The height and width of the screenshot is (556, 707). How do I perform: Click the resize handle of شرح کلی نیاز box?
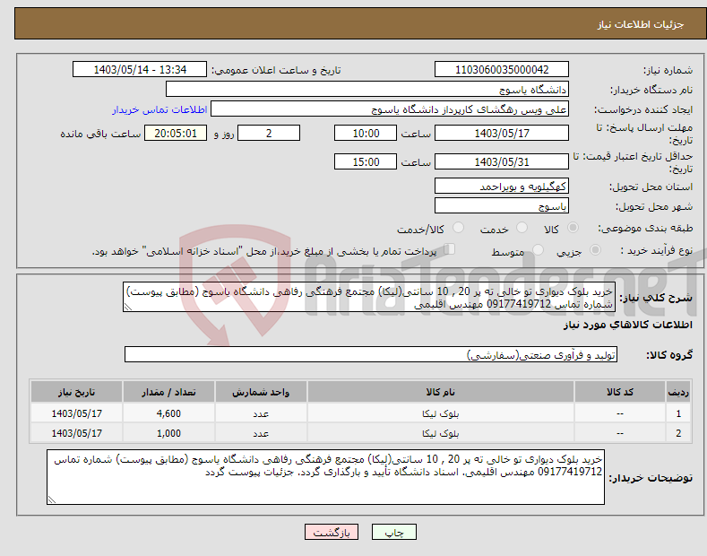(127, 307)
